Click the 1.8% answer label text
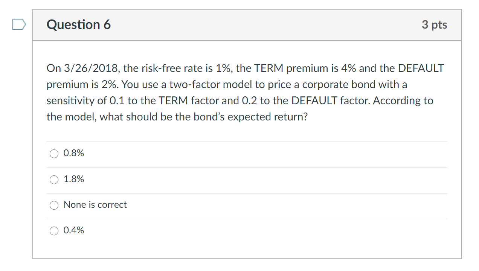 74,180
